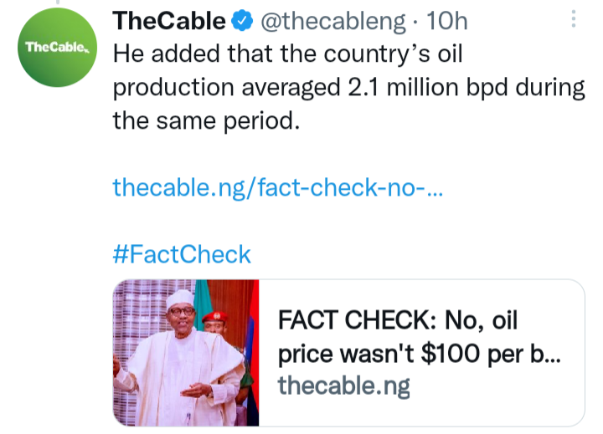Click the "2.1 million bpd" tweet line
Viewport: 603px width, 434px height.
click(348, 87)
